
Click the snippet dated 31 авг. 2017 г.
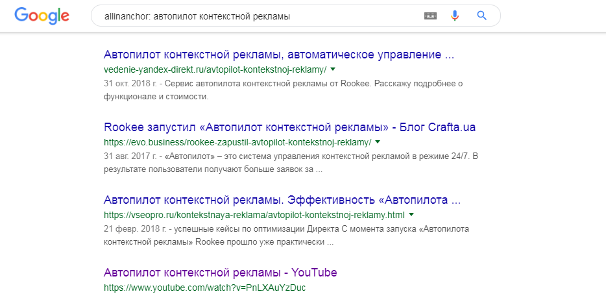point(291,163)
